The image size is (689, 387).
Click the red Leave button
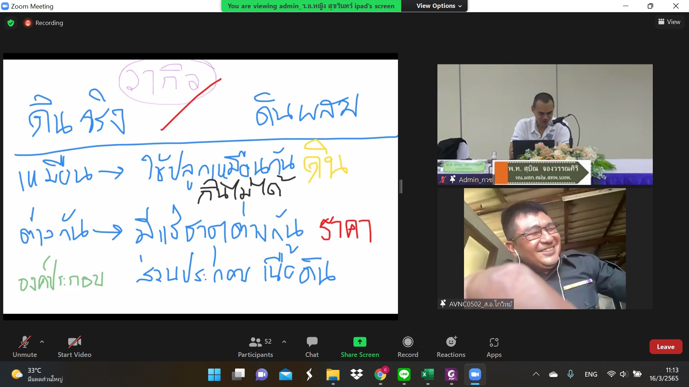[666, 347]
